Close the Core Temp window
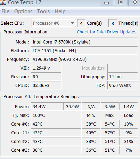 point(134,2)
